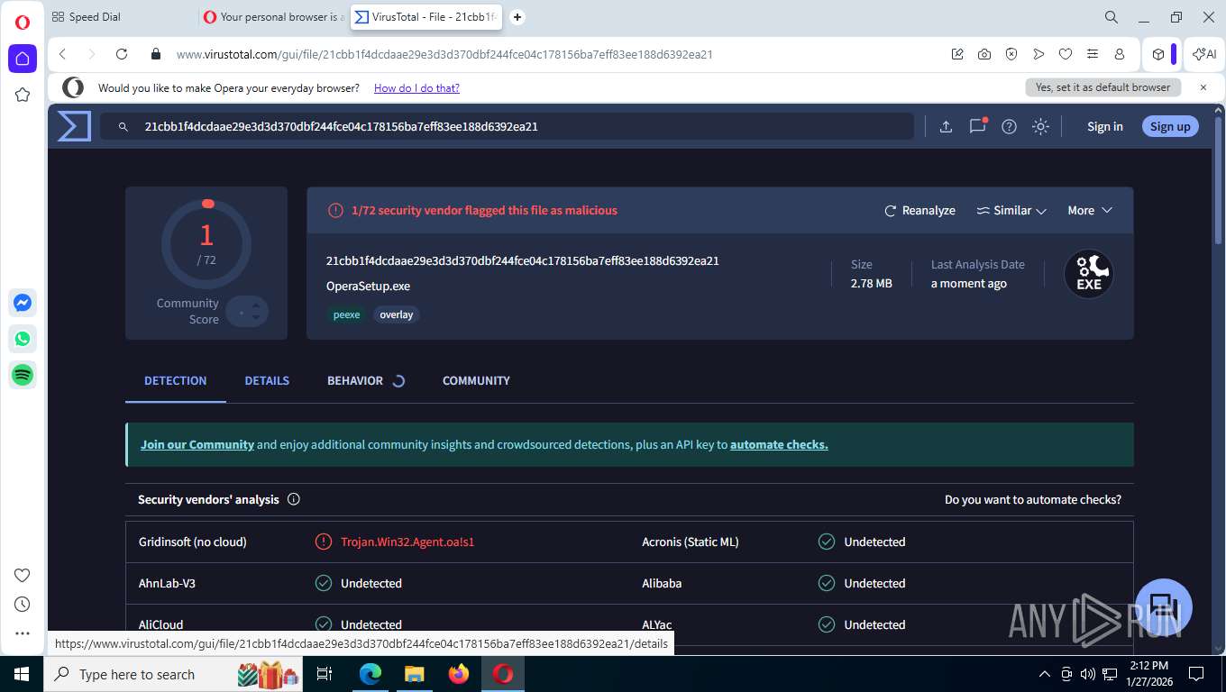Screen dimensions: 1226x692
Task: Follow 'automate checks.' link
Action: (x=779, y=444)
